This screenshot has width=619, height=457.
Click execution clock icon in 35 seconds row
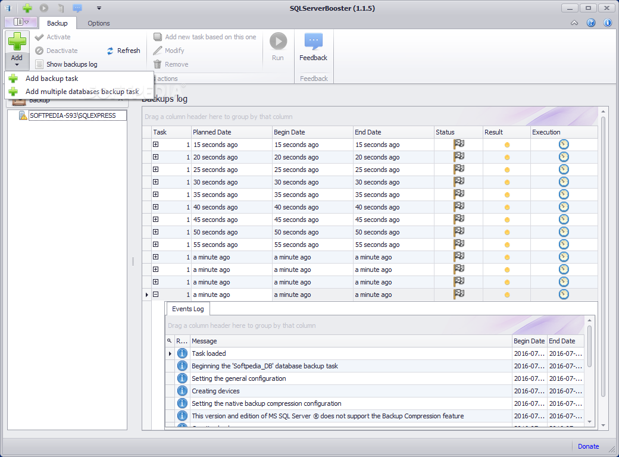click(564, 195)
